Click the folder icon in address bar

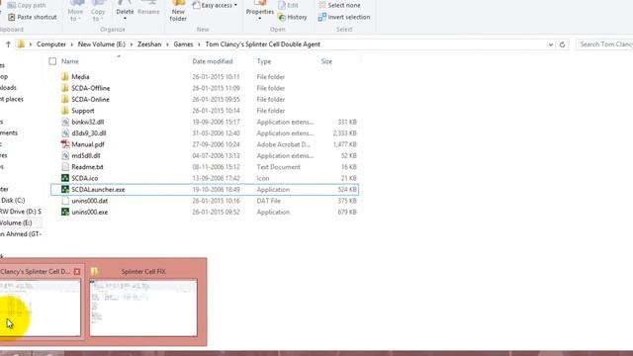click(21, 44)
